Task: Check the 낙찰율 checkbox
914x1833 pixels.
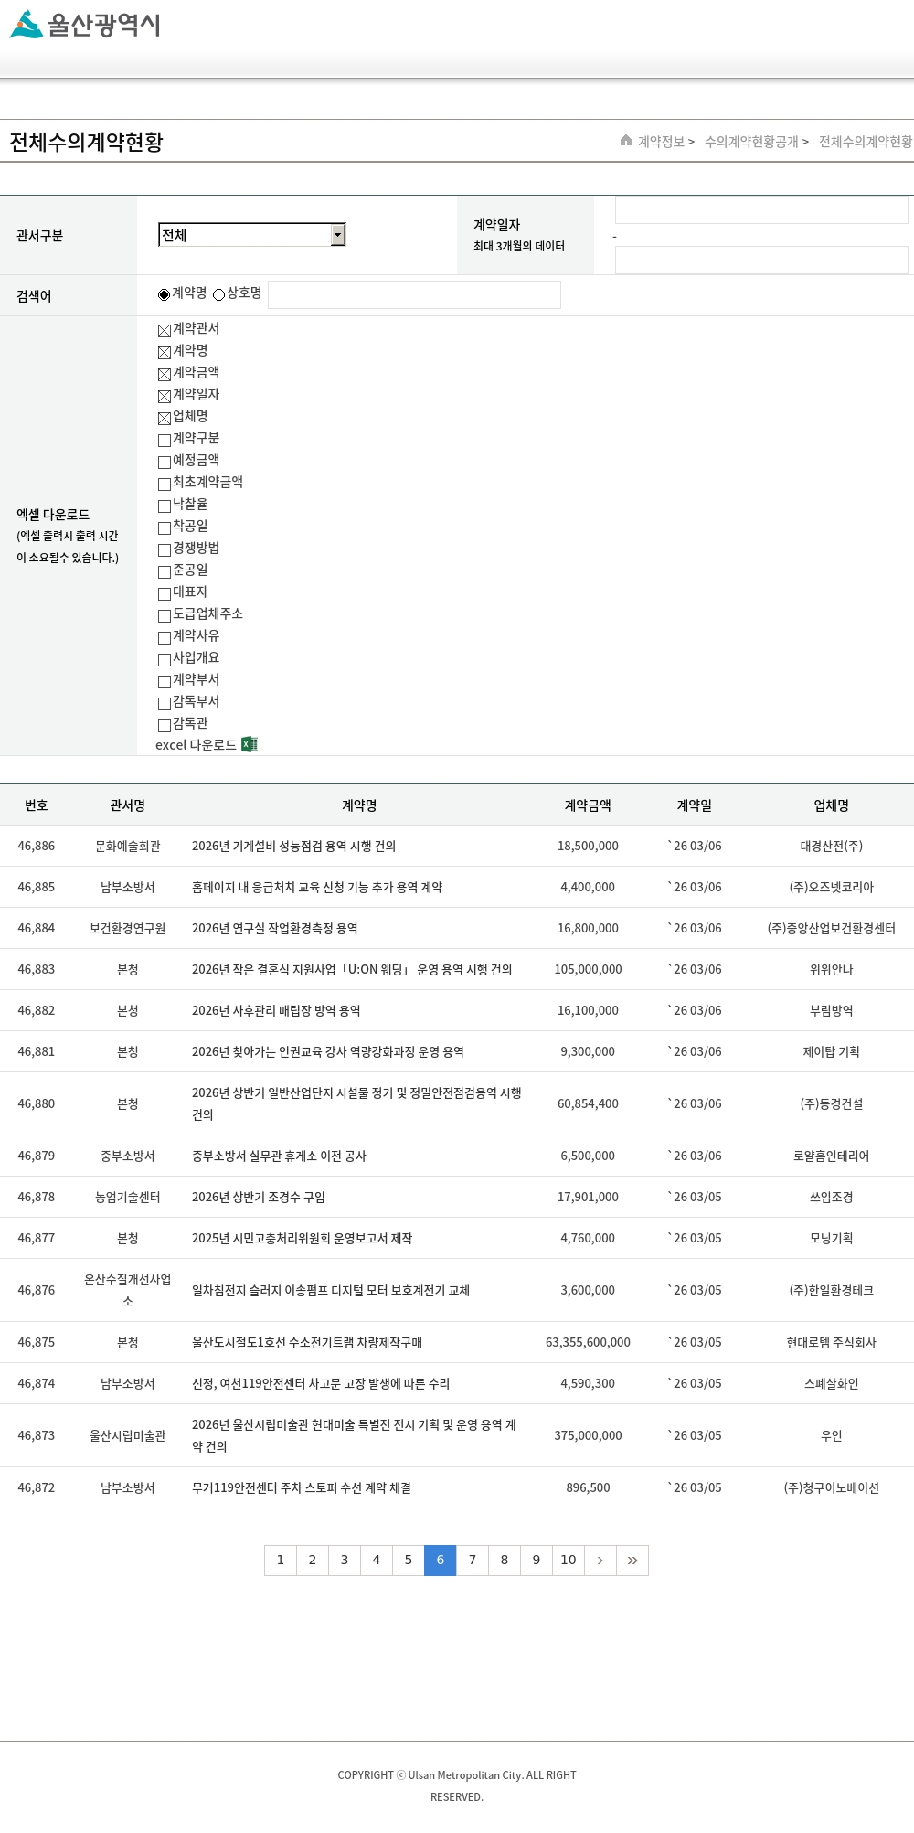Action: 165,506
